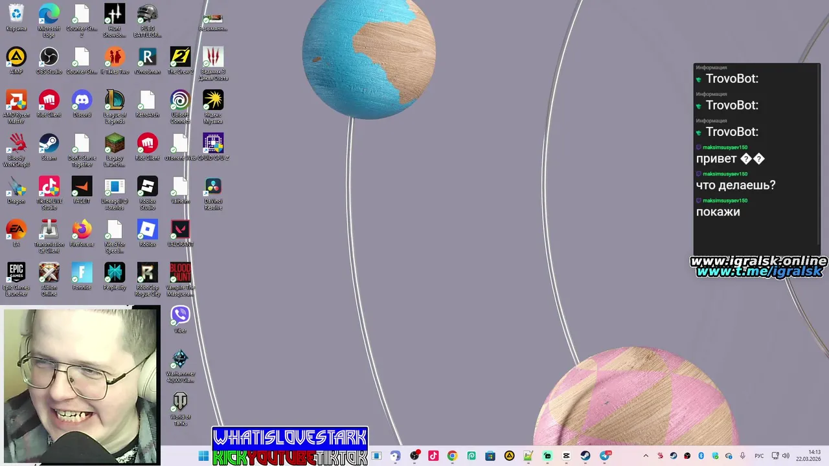
Task: Select the AIMP desktop shortcut
Action: point(16,61)
